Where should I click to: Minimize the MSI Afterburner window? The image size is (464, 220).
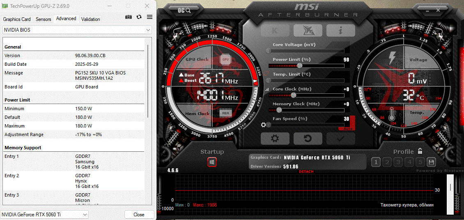point(427,10)
